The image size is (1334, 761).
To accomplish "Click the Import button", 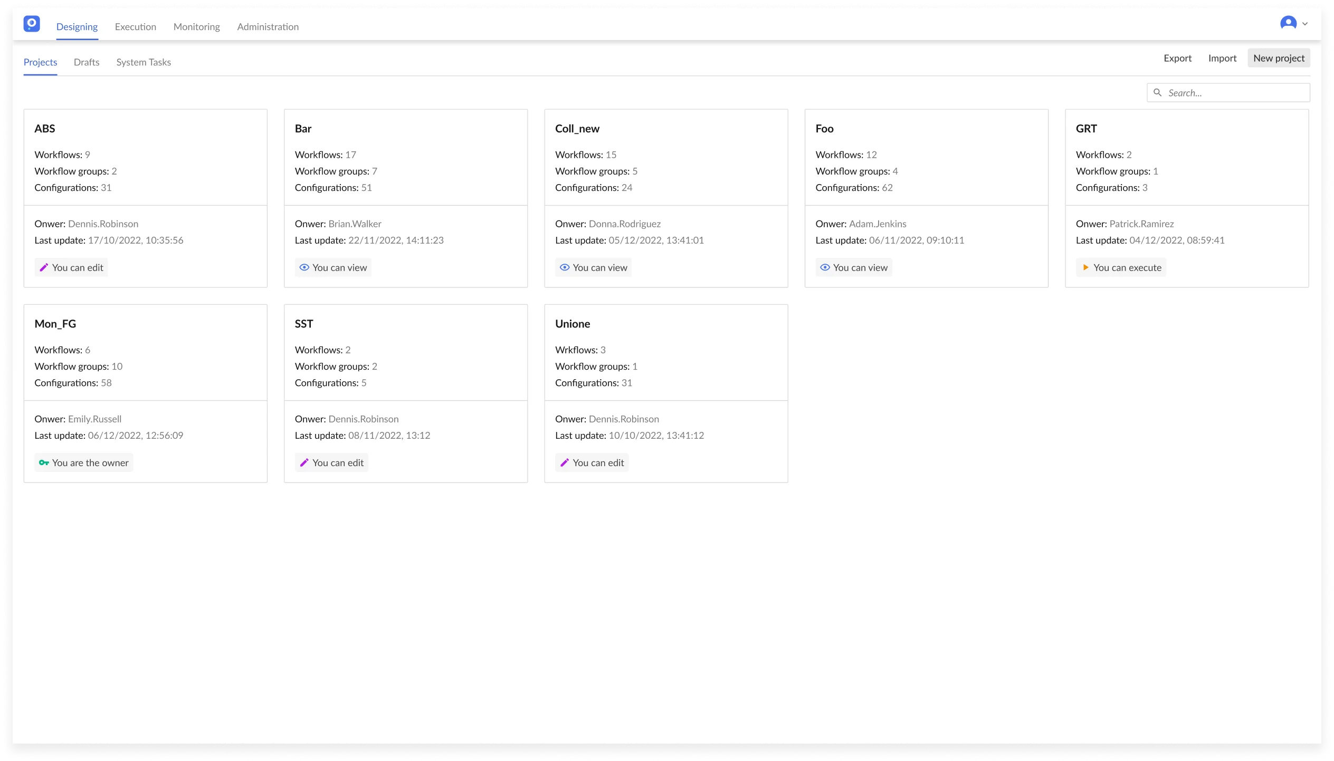I will (1222, 58).
